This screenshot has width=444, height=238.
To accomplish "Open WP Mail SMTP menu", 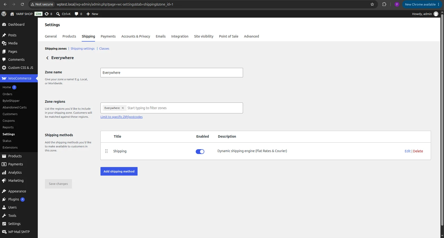I will click(19, 232).
